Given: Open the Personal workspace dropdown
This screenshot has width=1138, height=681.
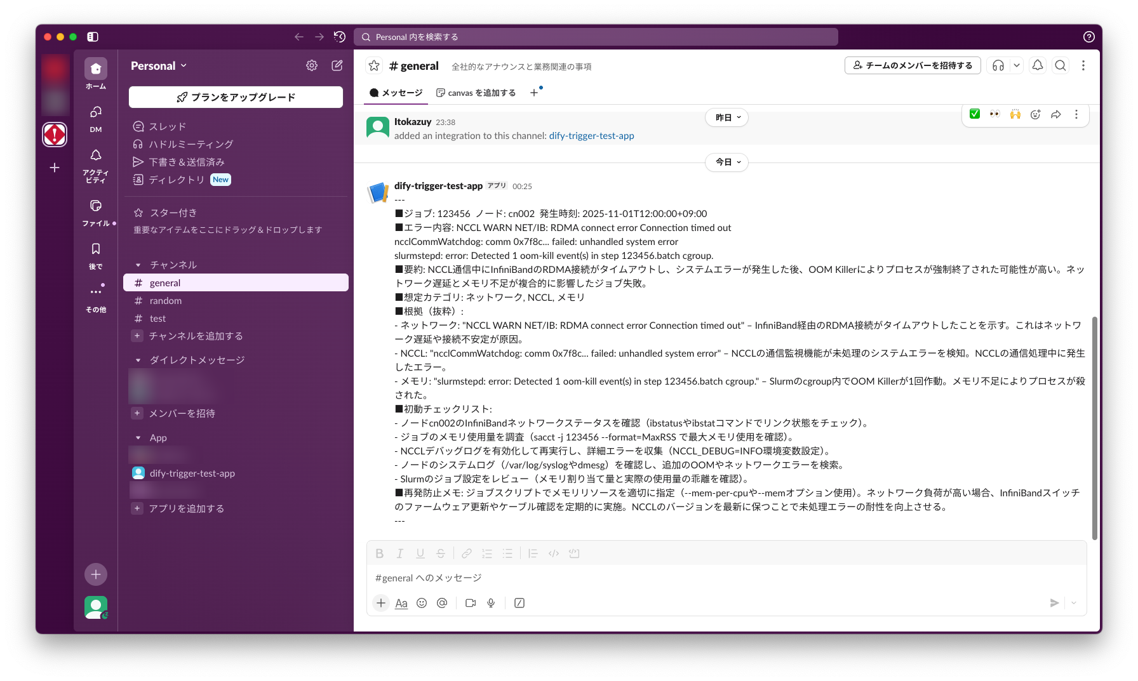Looking at the screenshot, I should click(159, 65).
